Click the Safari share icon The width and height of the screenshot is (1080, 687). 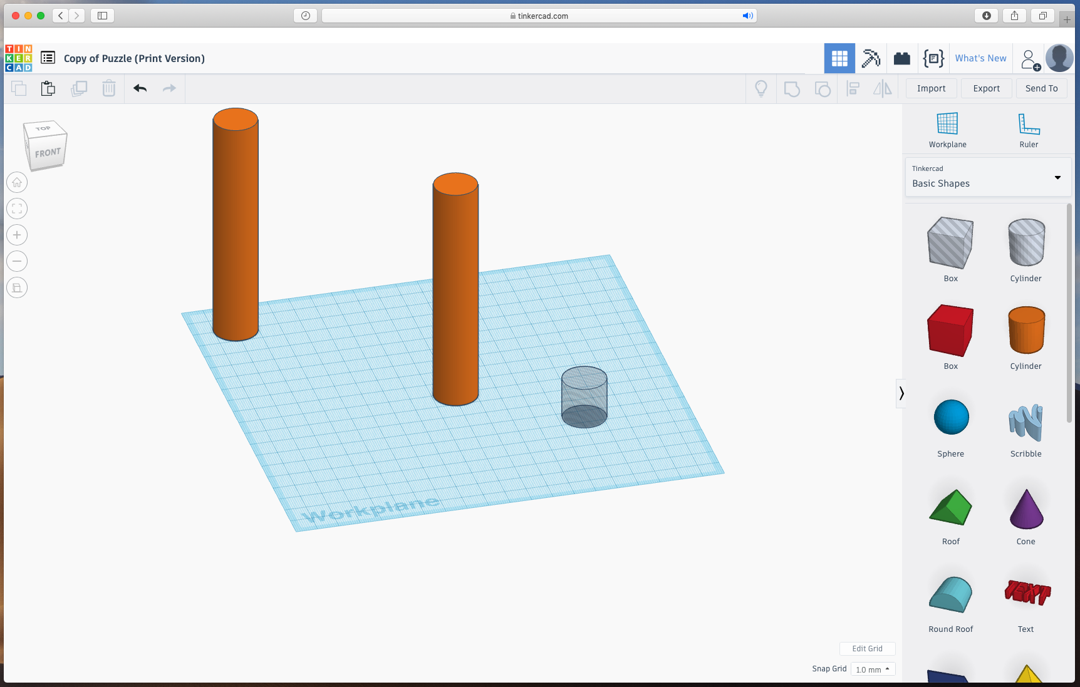(1014, 16)
